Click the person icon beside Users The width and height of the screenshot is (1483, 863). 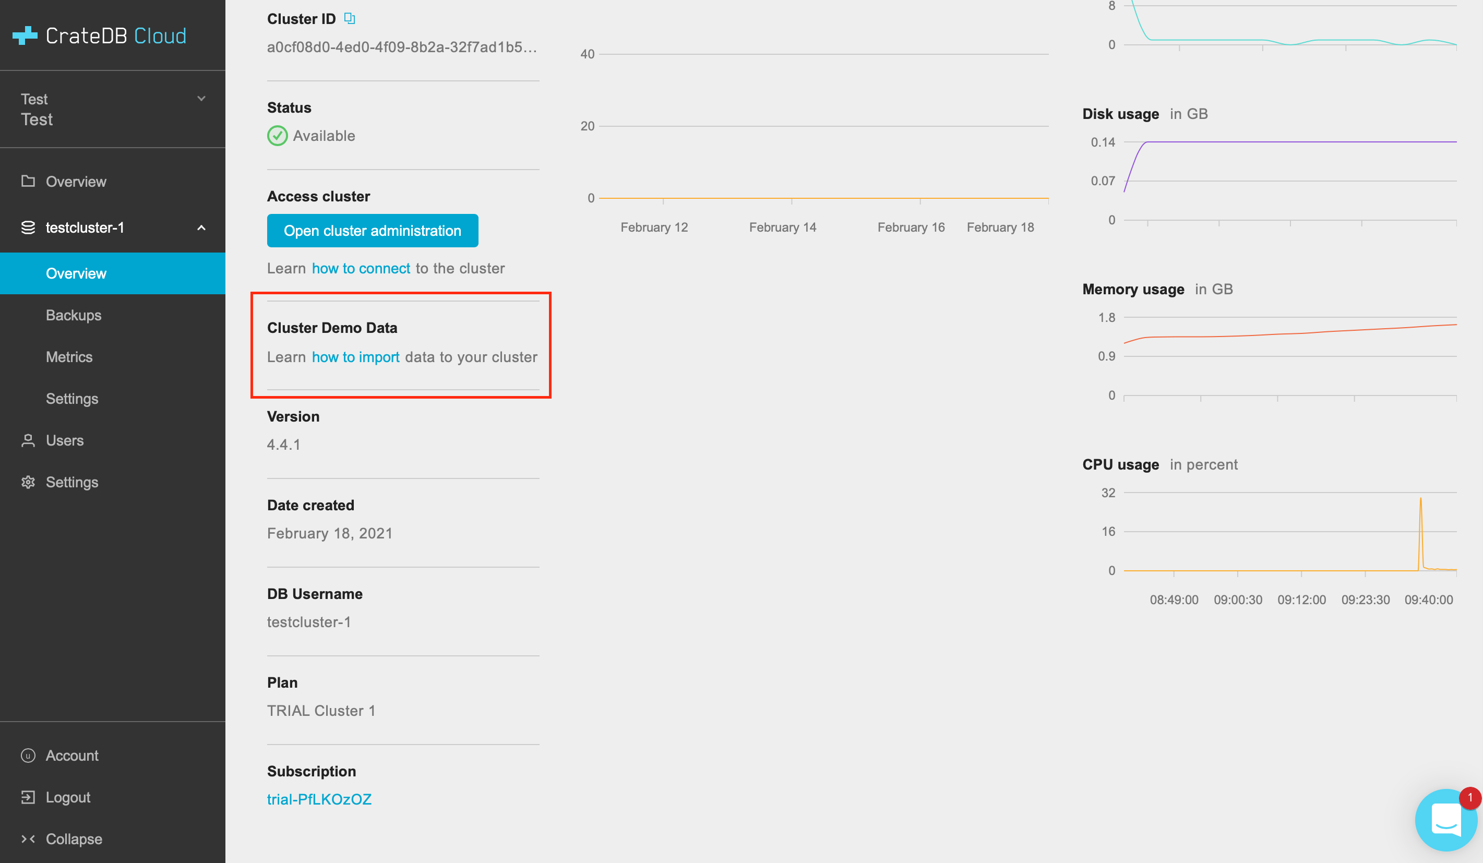tap(28, 440)
